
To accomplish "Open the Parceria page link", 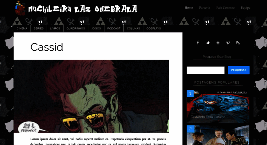I will tap(204, 8).
